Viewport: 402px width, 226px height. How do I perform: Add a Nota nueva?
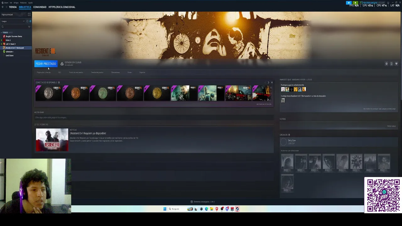point(391,126)
